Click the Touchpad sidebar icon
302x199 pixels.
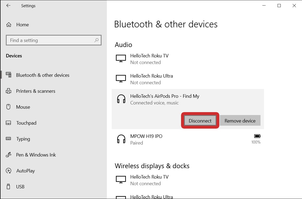(9, 123)
